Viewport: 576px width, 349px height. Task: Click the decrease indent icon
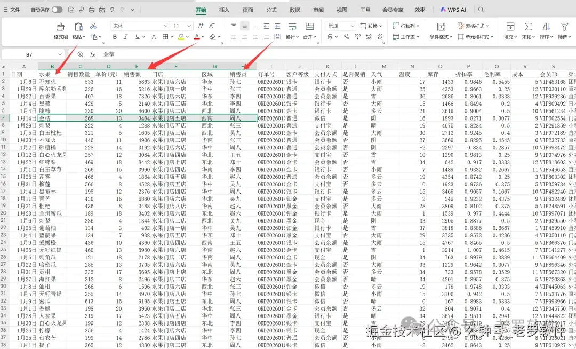pos(266,26)
